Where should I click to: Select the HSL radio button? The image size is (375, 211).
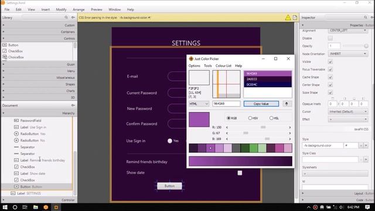(x=271, y=118)
